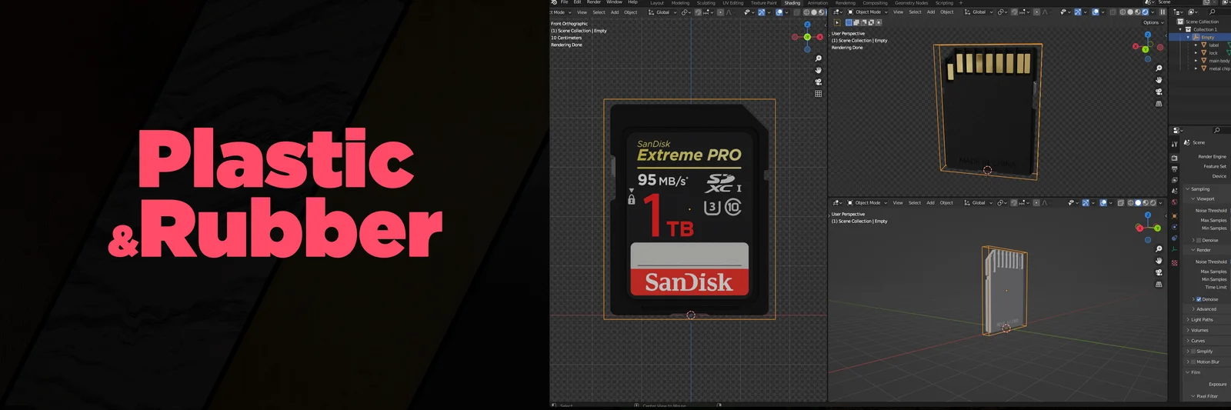
Task: Click perspective grid icon in bottom-right viewport
Action: pos(1159,284)
